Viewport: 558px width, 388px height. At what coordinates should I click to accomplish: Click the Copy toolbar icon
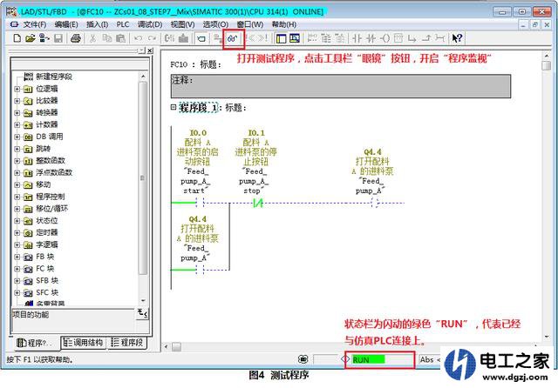tap(106, 38)
